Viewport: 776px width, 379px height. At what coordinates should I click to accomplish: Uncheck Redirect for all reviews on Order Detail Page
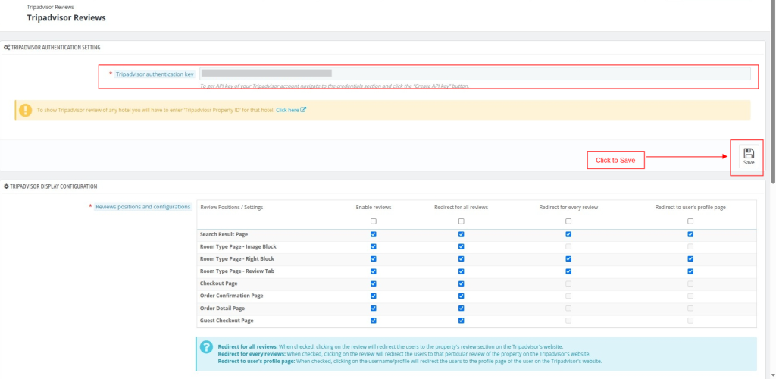(462, 309)
